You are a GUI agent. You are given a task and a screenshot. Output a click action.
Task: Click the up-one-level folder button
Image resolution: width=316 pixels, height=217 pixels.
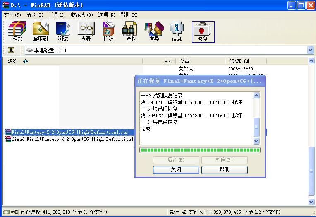pos(11,50)
